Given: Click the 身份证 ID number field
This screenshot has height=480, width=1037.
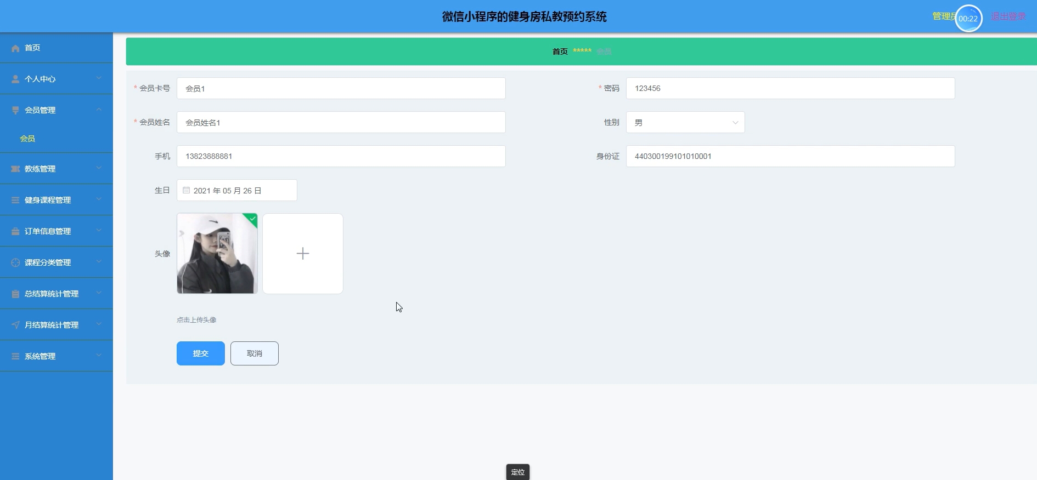Looking at the screenshot, I should [790, 156].
